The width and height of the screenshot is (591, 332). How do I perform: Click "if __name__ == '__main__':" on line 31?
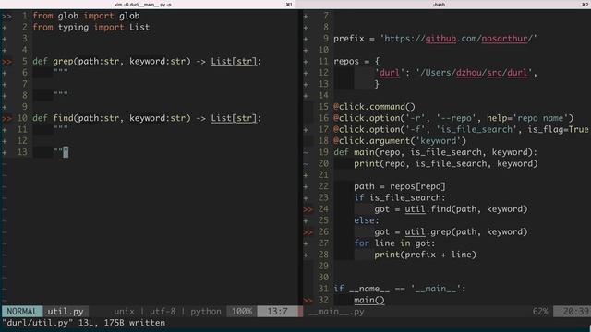[x=400, y=289]
